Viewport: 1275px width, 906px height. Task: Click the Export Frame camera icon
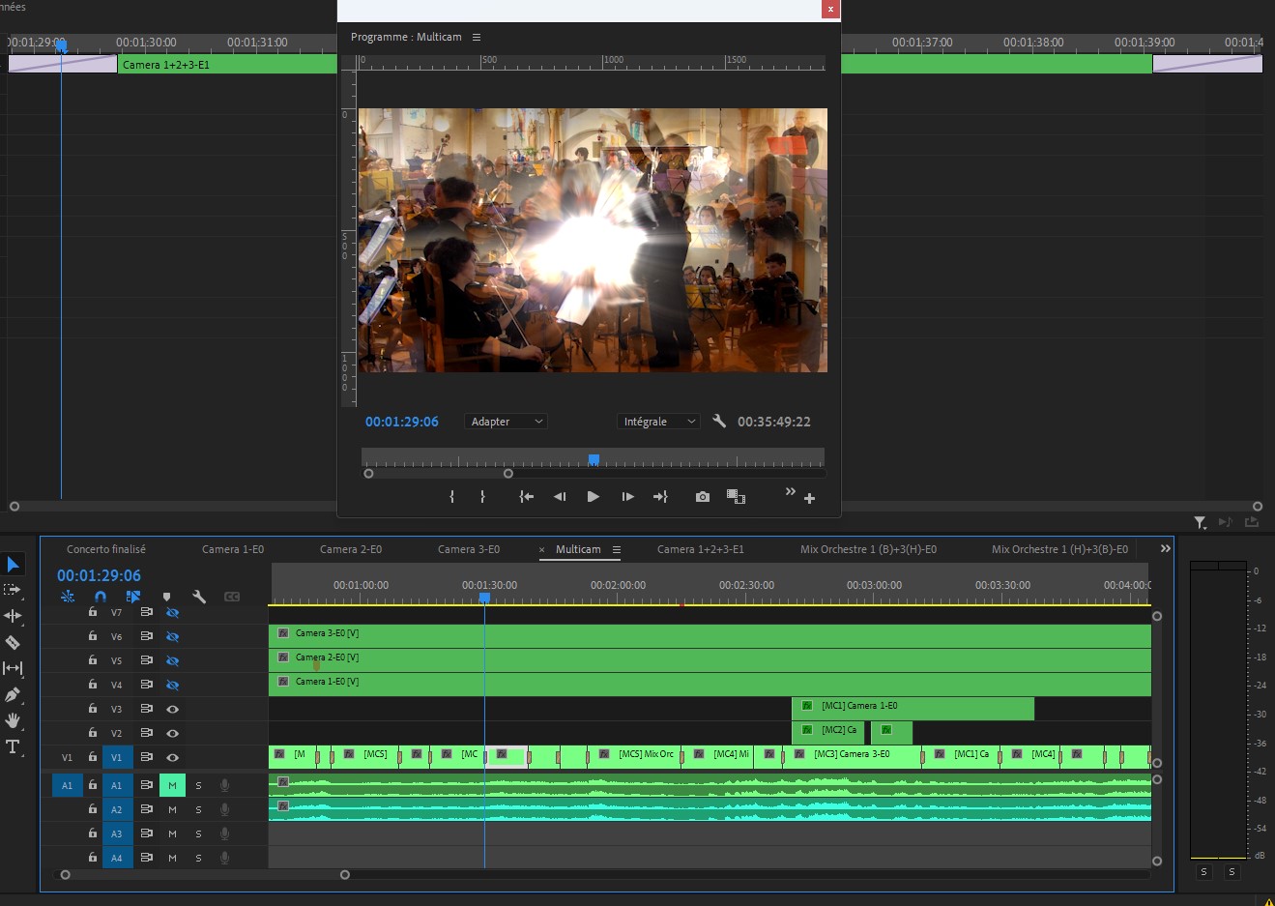coord(703,497)
